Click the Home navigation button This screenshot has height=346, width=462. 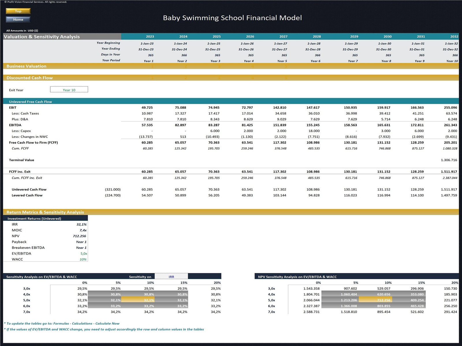pyautogui.click(x=18, y=20)
